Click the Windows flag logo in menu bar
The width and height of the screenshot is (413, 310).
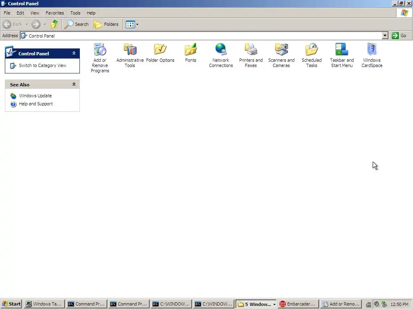tap(404, 13)
